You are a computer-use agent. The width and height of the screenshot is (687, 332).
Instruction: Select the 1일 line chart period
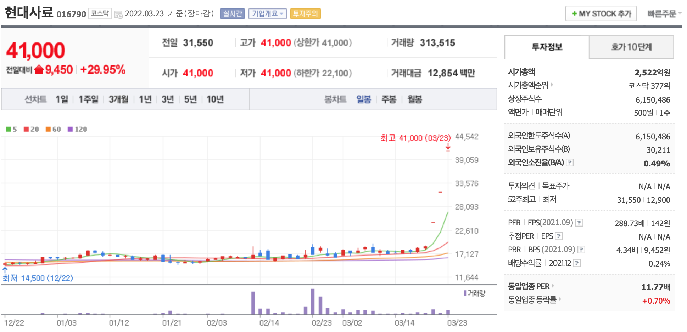62,99
